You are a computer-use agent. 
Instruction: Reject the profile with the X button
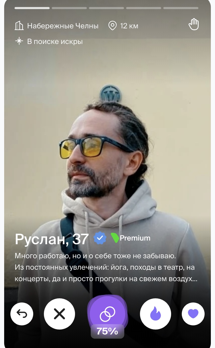tap(59, 314)
